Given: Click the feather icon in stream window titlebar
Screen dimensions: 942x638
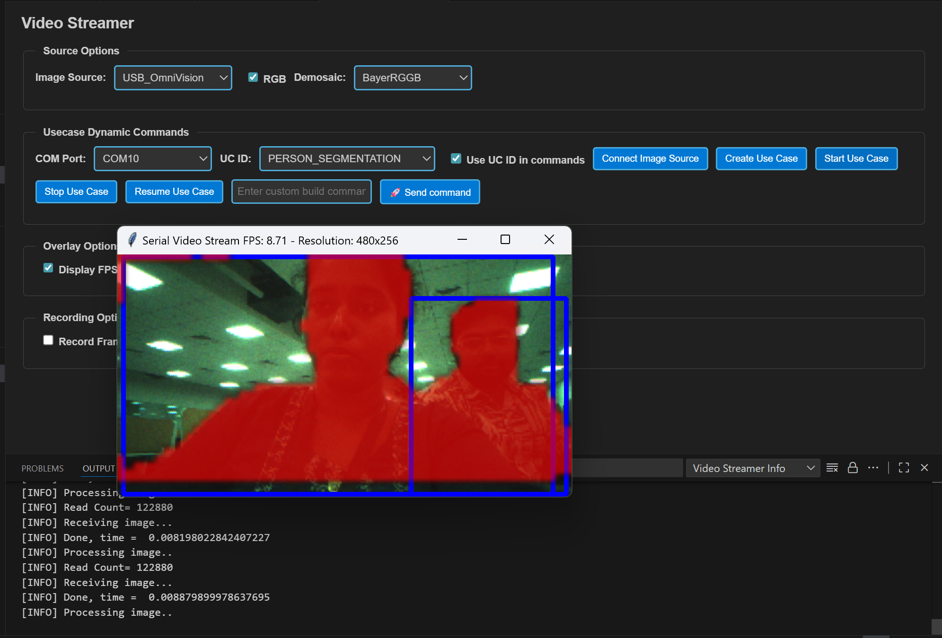Looking at the screenshot, I should (x=133, y=240).
